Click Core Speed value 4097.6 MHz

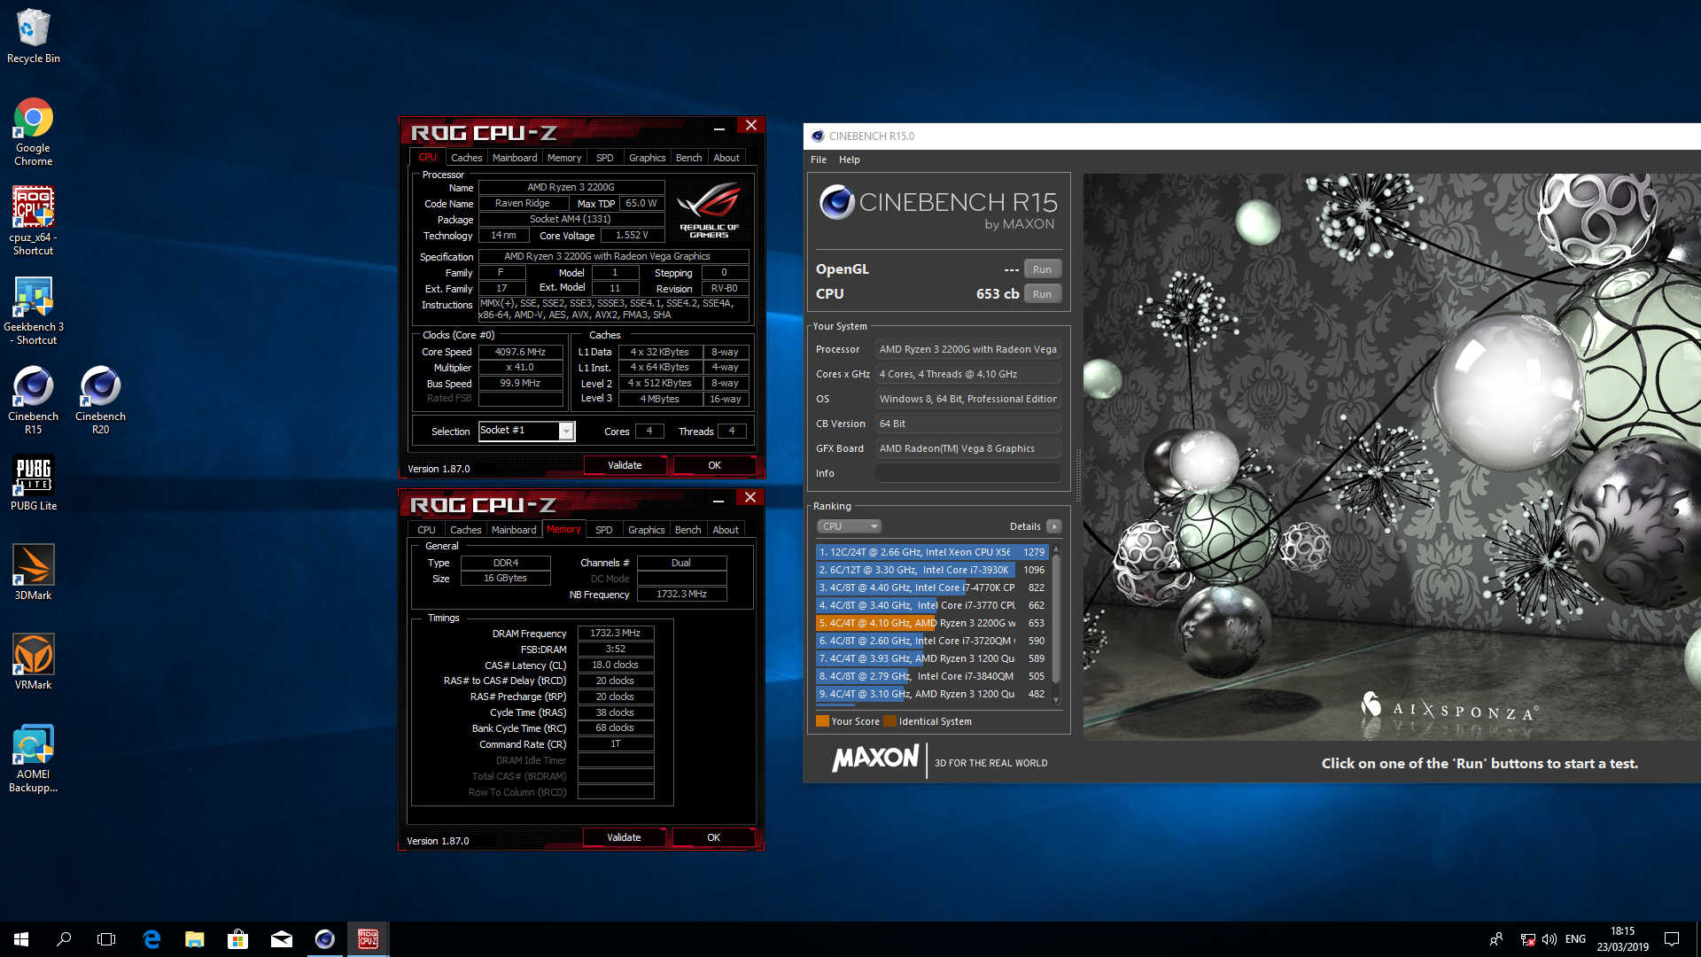click(x=521, y=352)
